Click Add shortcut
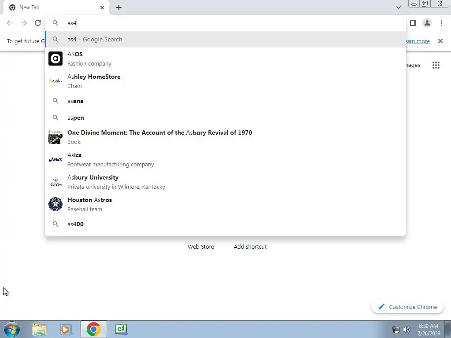Image resolution: width=451 pixels, height=338 pixels. tap(250, 246)
